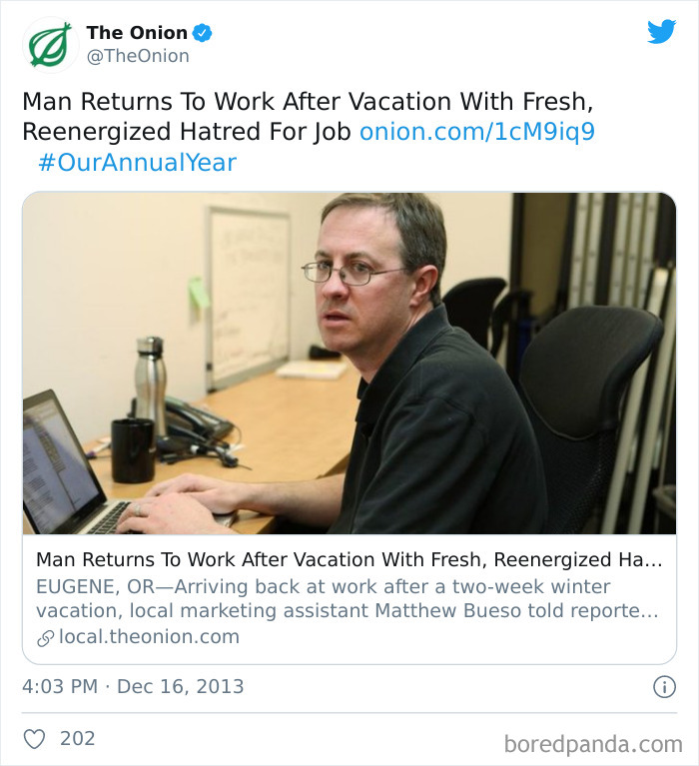699x766 pixels.
Task: Click The Onion profile avatar
Action: 50,45
